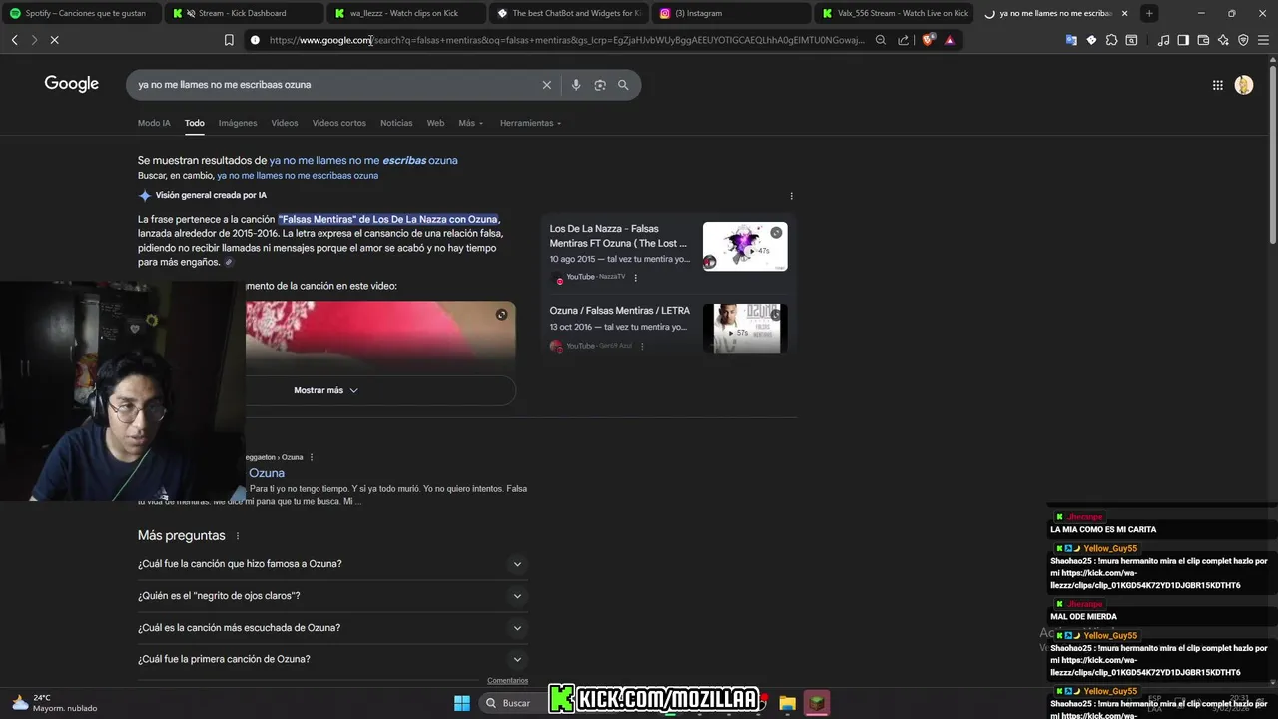
Task: Switch to Stream - Kick Dashboard tab
Action: [242, 13]
